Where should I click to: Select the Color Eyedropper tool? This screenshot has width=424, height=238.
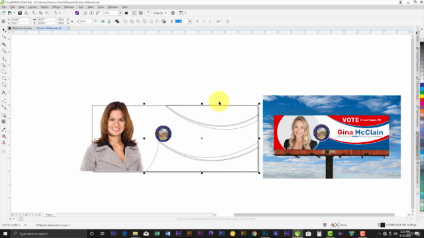click(x=3, y=130)
